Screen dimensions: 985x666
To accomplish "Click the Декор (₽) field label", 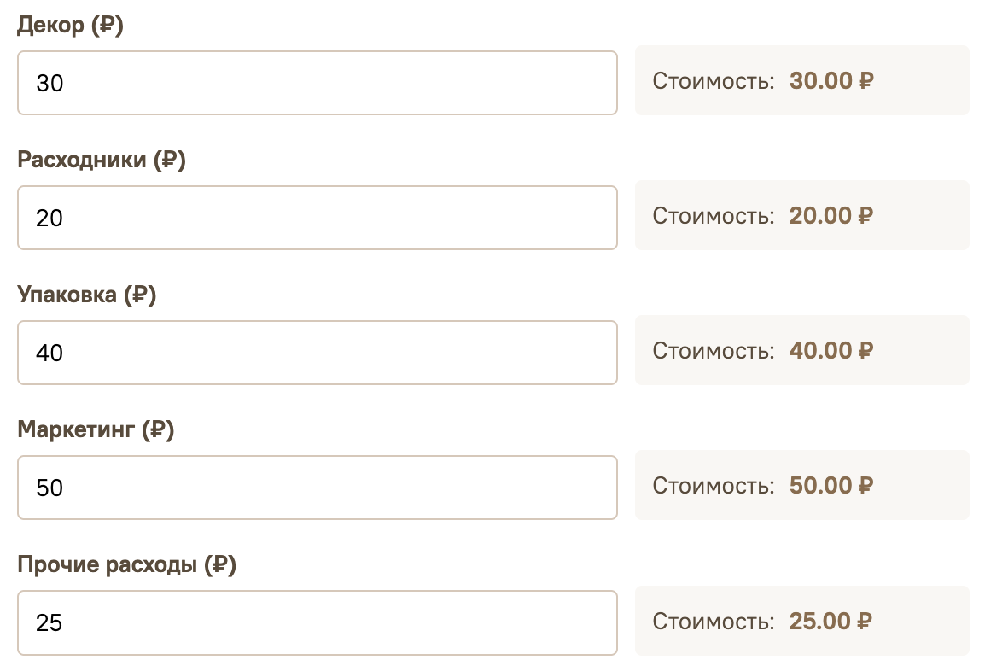I will [70, 25].
